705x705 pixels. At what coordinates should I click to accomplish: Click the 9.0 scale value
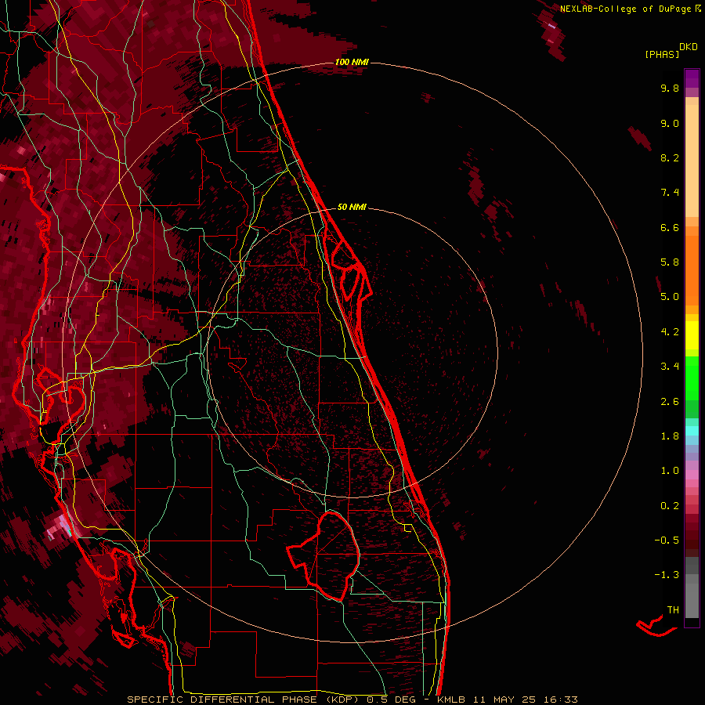(670, 123)
